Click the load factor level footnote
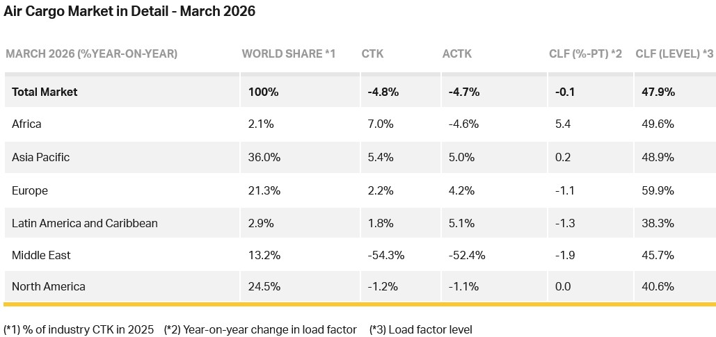 coord(420,329)
